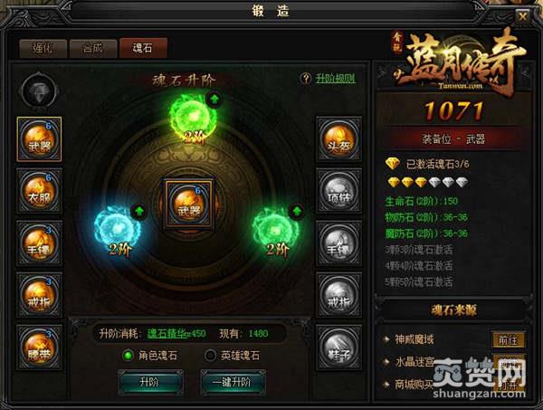Choose the 腰带 belt slot icon
This screenshot has width=543, height=410.
click(39, 347)
